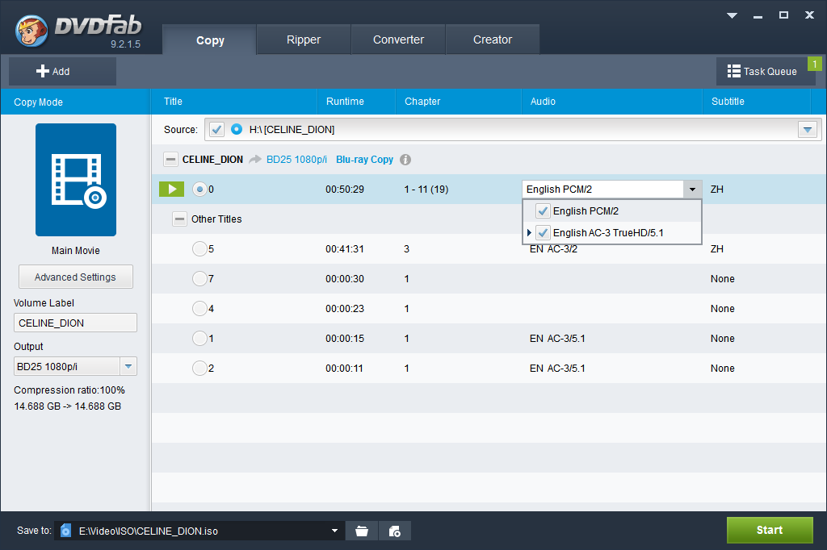Click None subtitle of title 7

click(723, 279)
